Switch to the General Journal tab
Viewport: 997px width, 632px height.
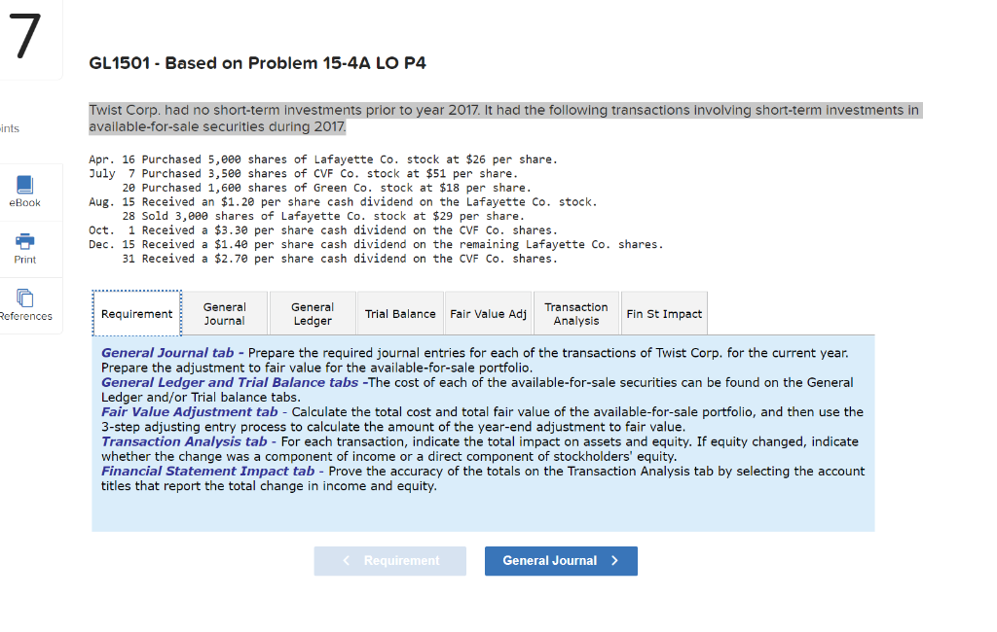click(225, 314)
